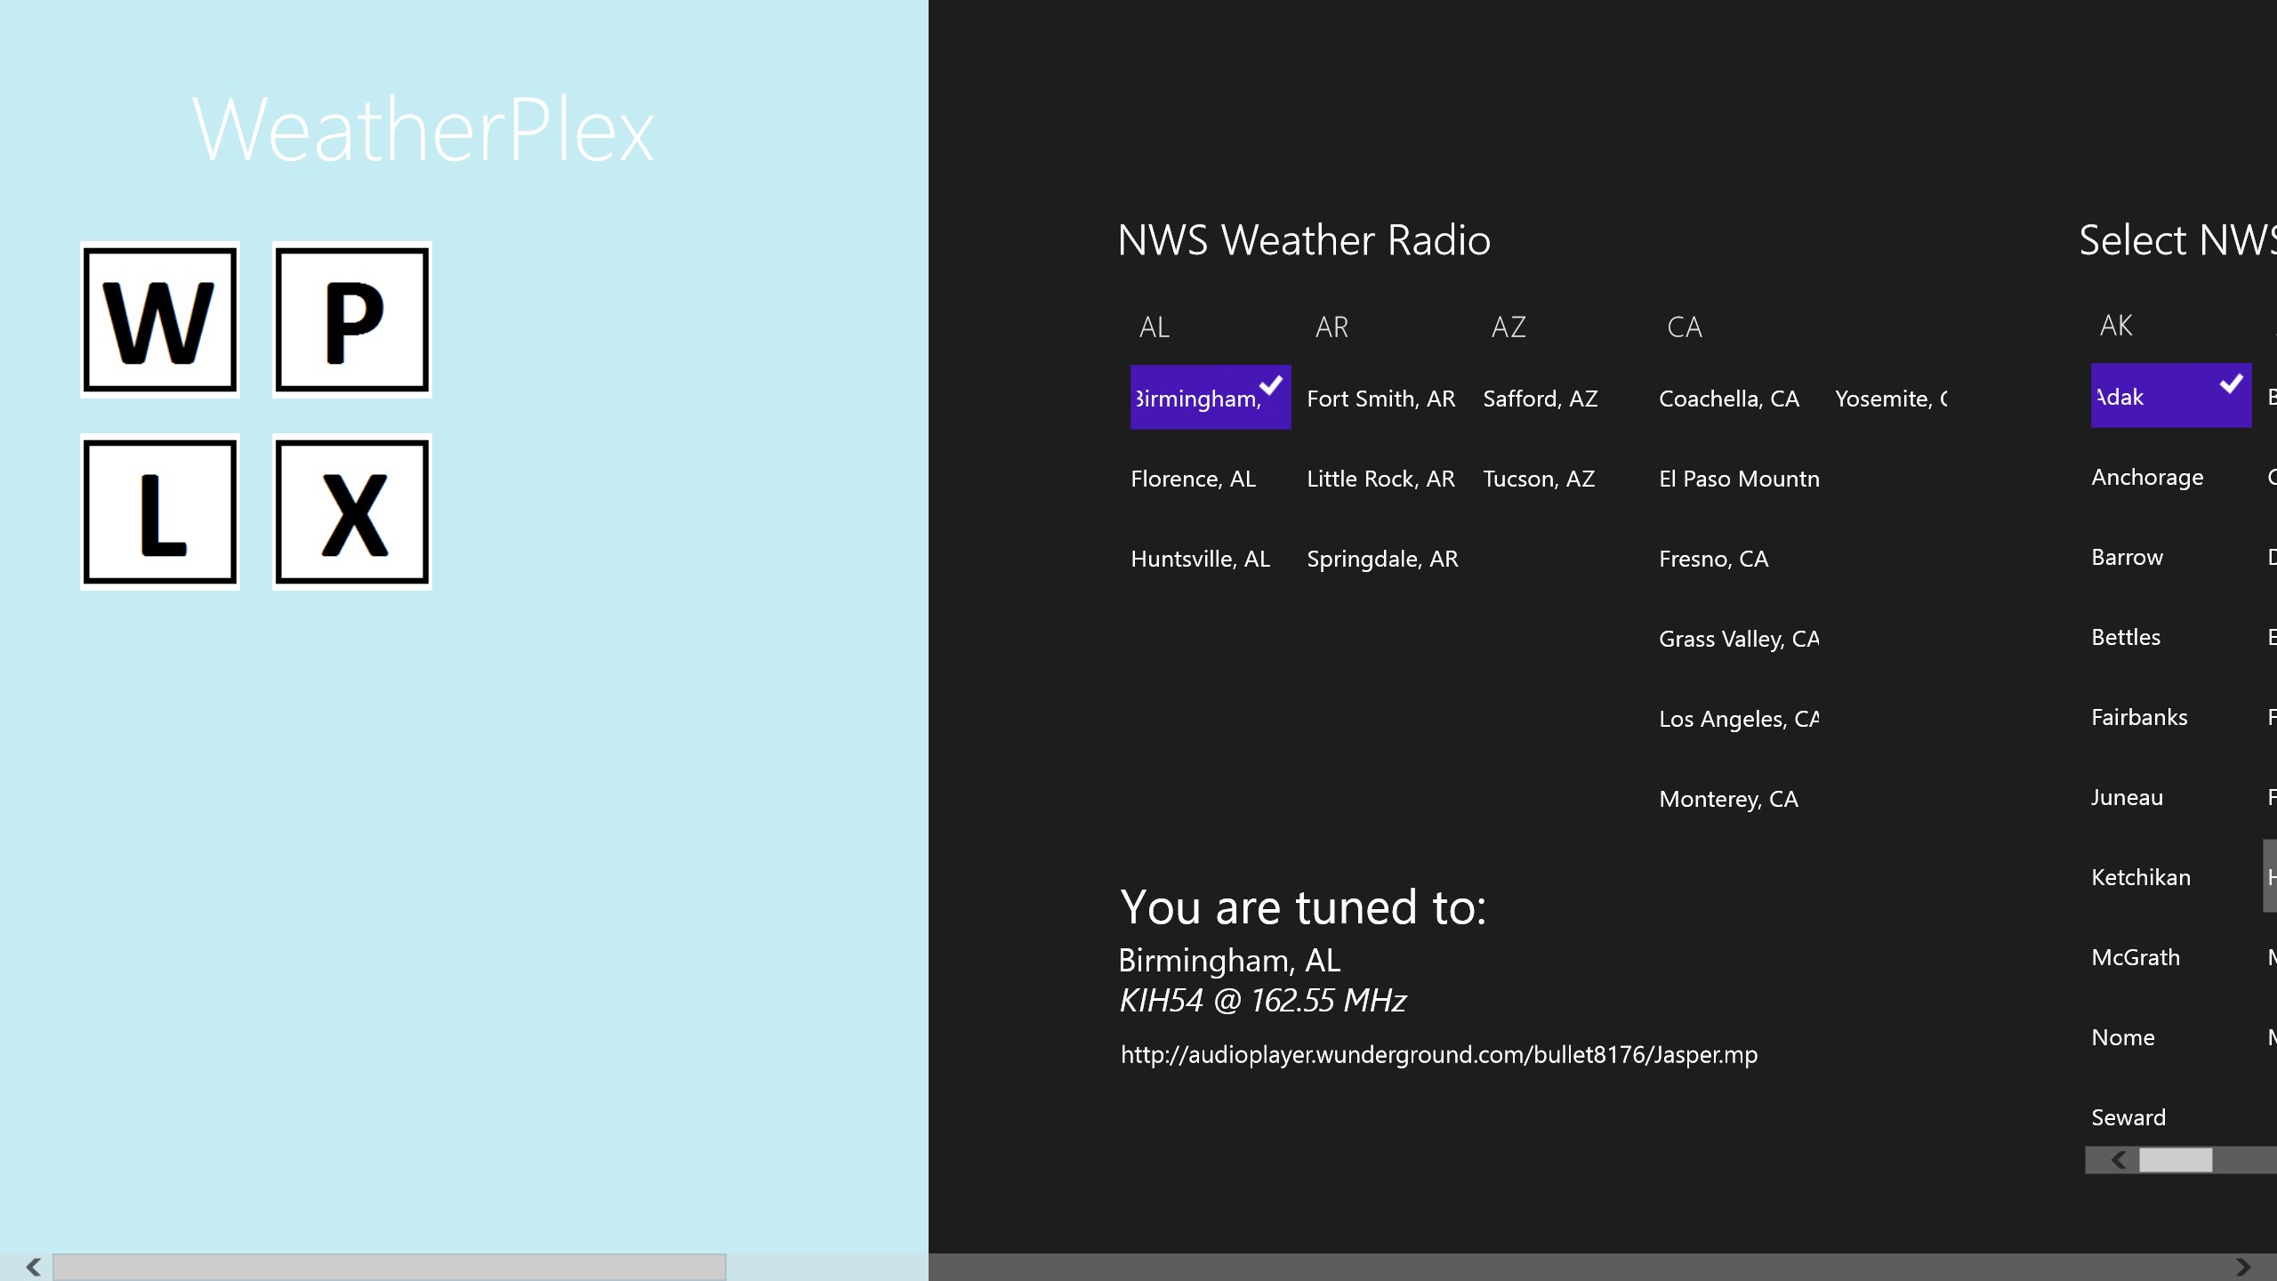Click the left arrow of station list scrollbar
Image resolution: width=2277 pixels, height=1281 pixels.
pyautogui.click(x=2119, y=1160)
